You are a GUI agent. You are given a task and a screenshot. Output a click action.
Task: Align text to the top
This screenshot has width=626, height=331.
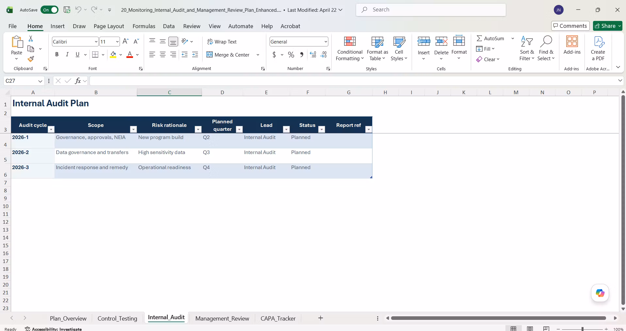[x=152, y=41]
